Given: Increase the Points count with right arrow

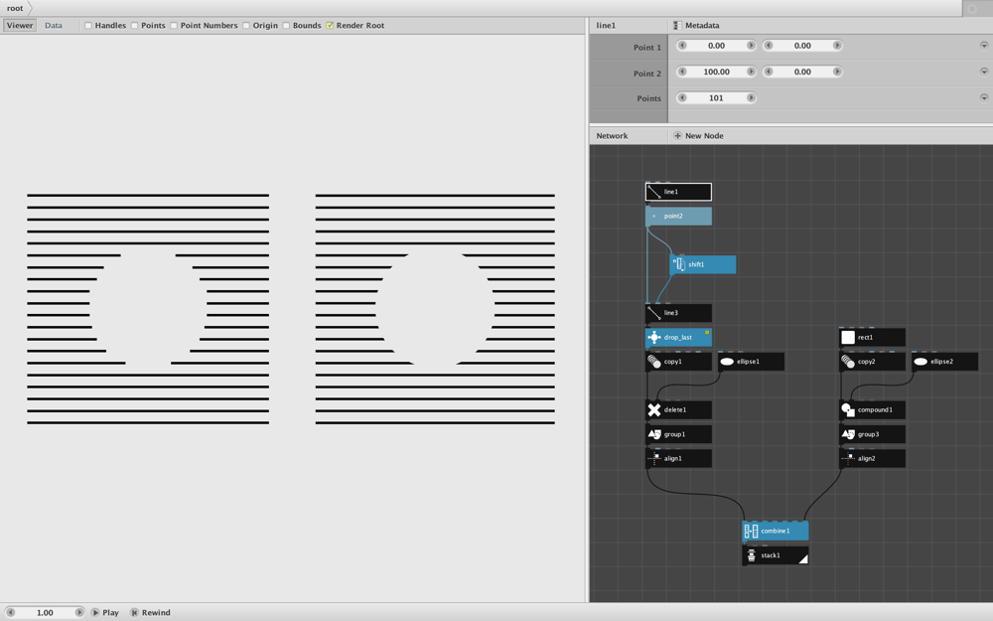Looking at the screenshot, I should (x=751, y=97).
